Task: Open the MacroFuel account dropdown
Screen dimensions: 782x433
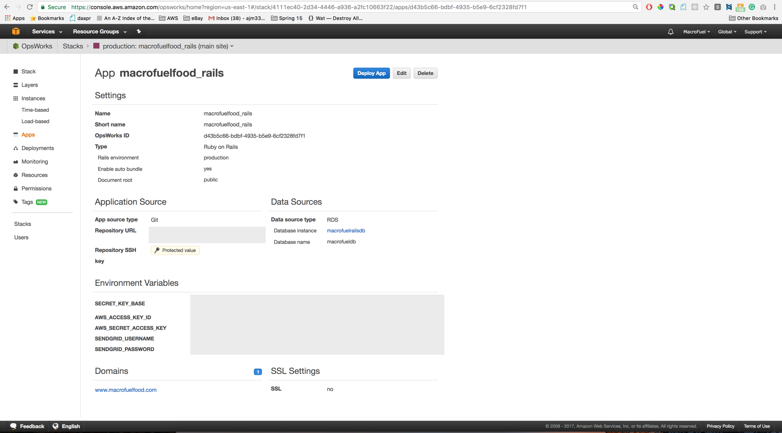Action: 696,32
